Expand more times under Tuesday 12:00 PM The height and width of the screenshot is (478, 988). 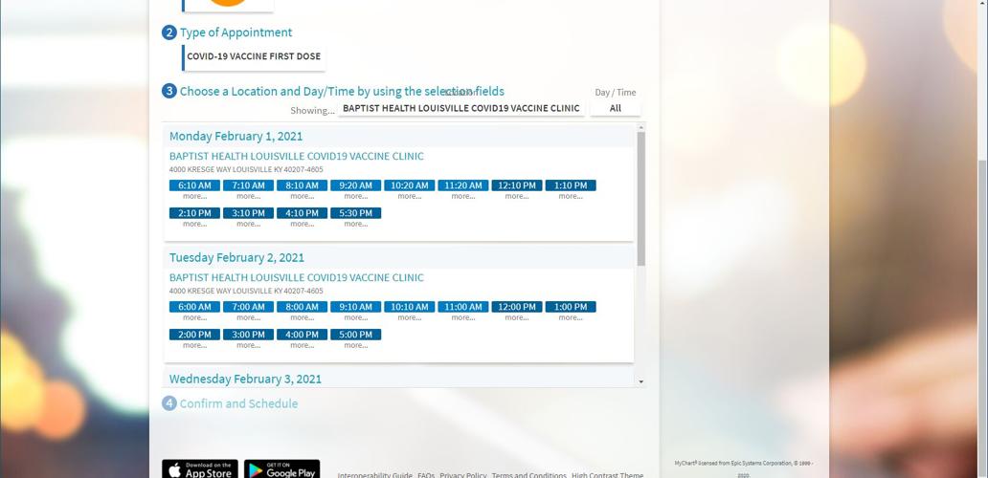tap(517, 317)
